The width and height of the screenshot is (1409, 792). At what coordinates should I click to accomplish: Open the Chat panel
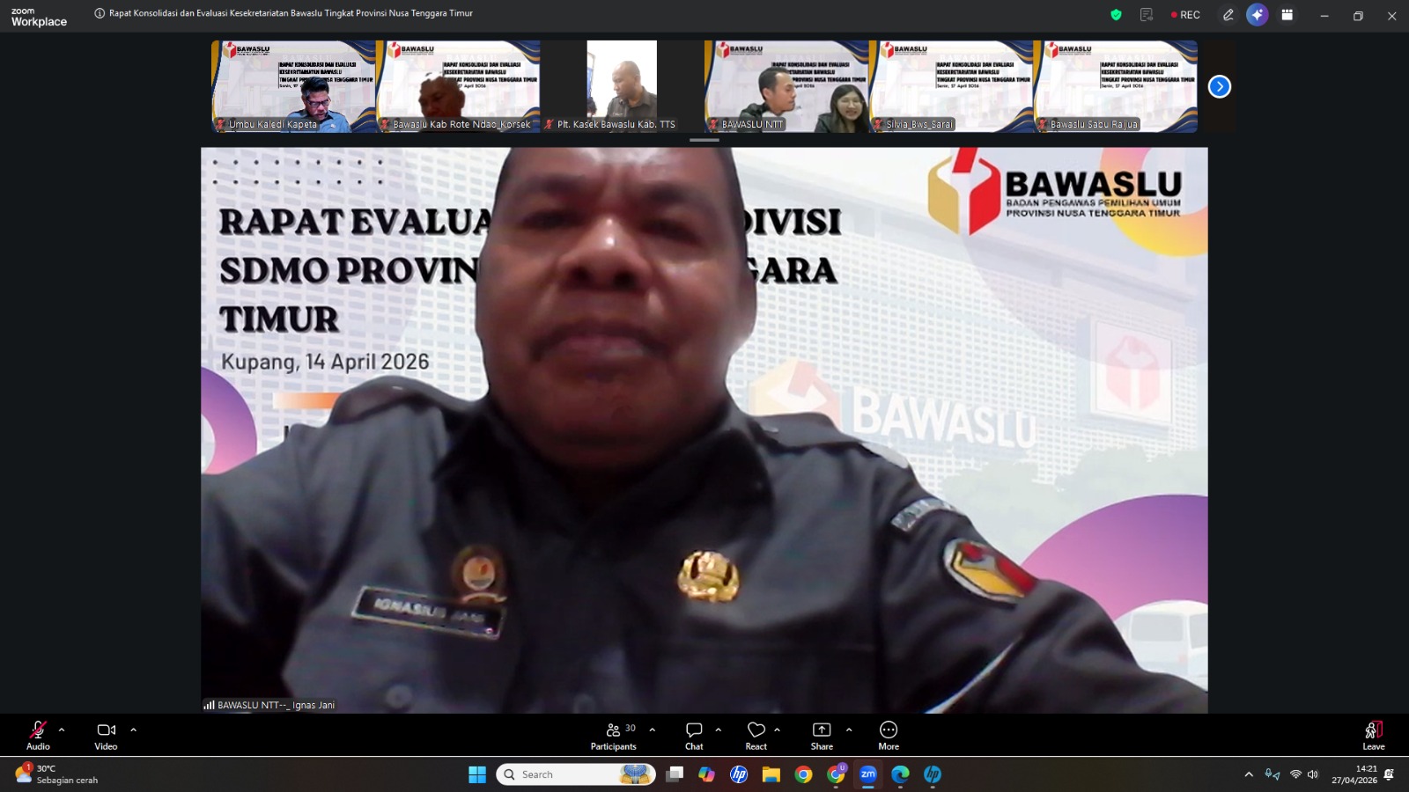click(694, 735)
